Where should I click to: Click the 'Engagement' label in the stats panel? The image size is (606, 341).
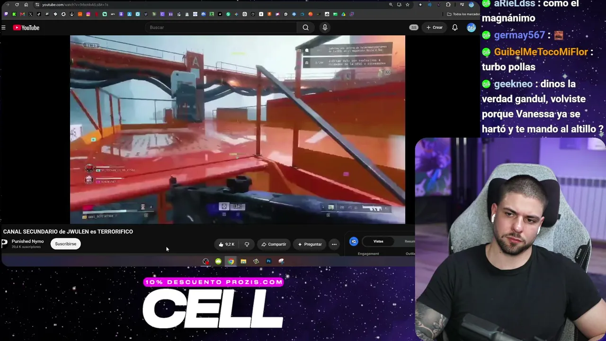coord(368,254)
